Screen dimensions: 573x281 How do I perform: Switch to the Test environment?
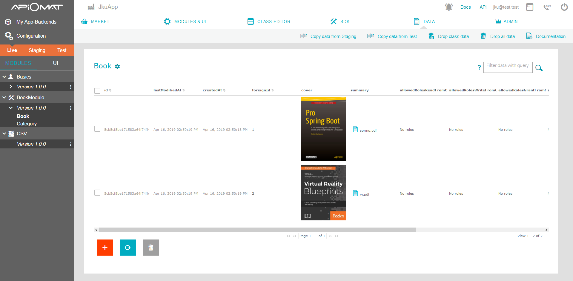pos(62,50)
